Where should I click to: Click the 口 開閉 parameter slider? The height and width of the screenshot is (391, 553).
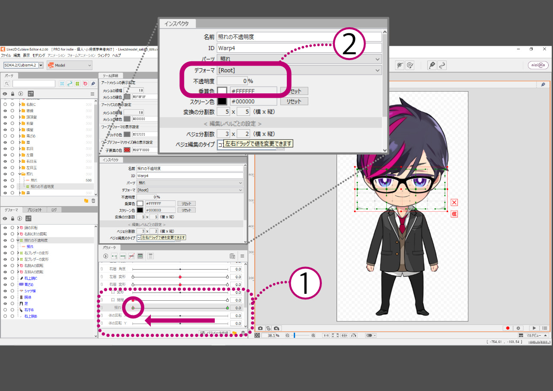(x=180, y=300)
